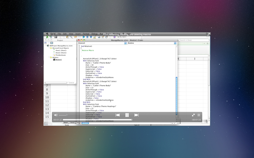Toggle folders view in Project panel
Screen dimensions: 254x158
coord(52,43)
